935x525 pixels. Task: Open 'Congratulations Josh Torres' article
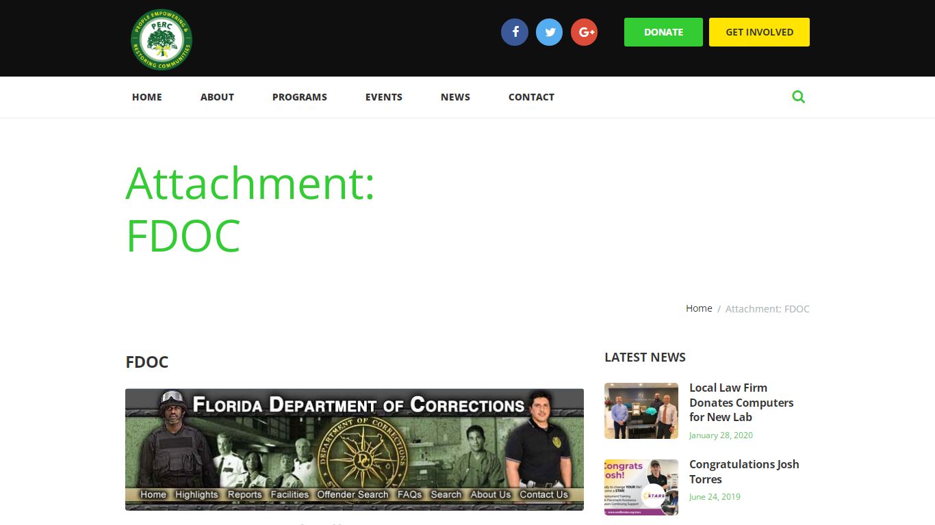[744, 472]
